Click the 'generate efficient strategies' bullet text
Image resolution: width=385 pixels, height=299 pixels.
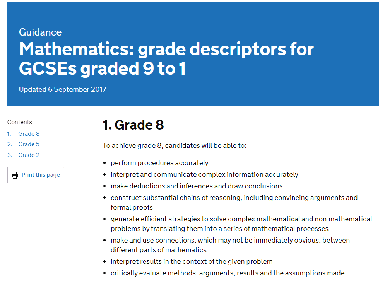coord(241,224)
